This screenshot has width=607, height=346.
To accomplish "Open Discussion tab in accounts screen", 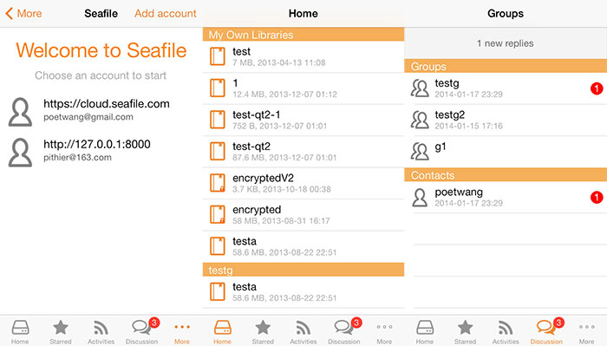I will [x=141, y=331].
